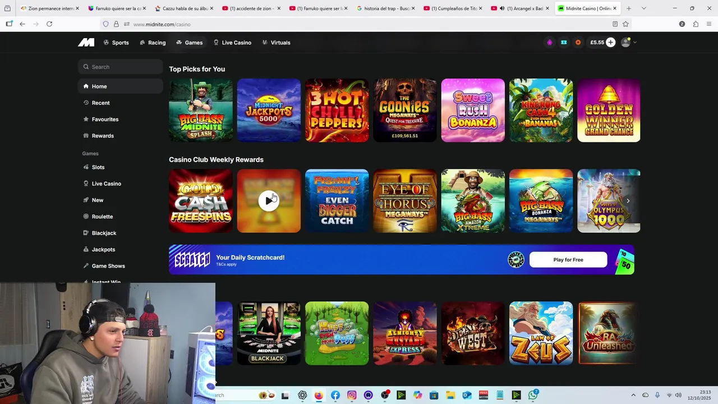Open Midnite Blackjack live table
The width and height of the screenshot is (718, 404).
point(269,333)
